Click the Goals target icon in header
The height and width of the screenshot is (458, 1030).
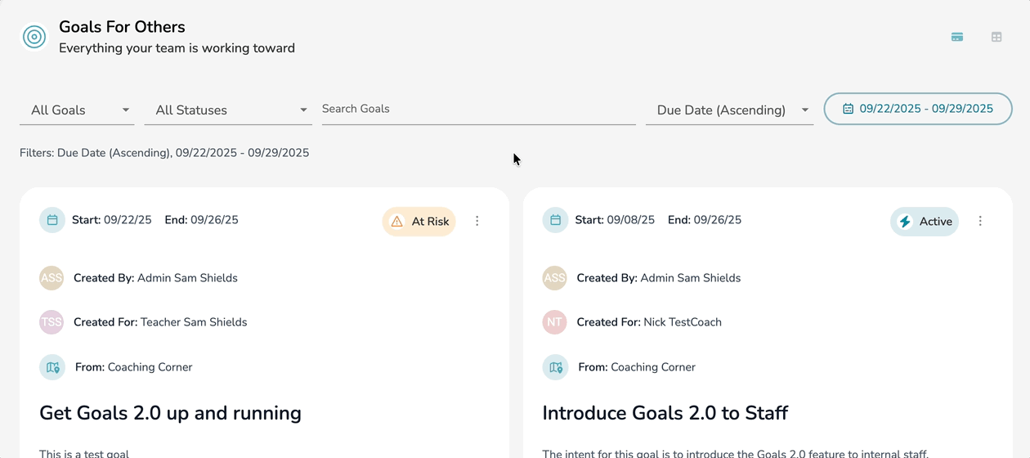(34, 37)
